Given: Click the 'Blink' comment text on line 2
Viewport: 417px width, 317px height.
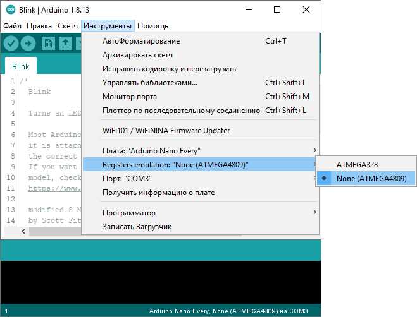Looking at the screenshot, I should click(x=39, y=92).
